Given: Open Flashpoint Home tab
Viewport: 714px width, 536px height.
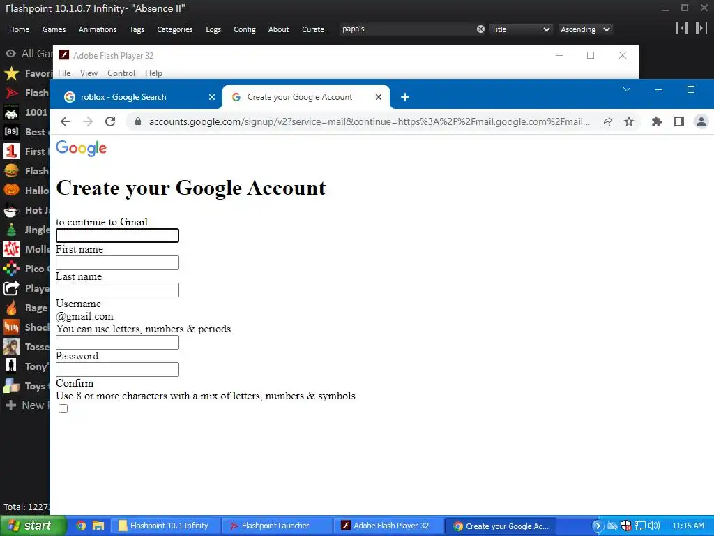Looking at the screenshot, I should pyautogui.click(x=19, y=29).
